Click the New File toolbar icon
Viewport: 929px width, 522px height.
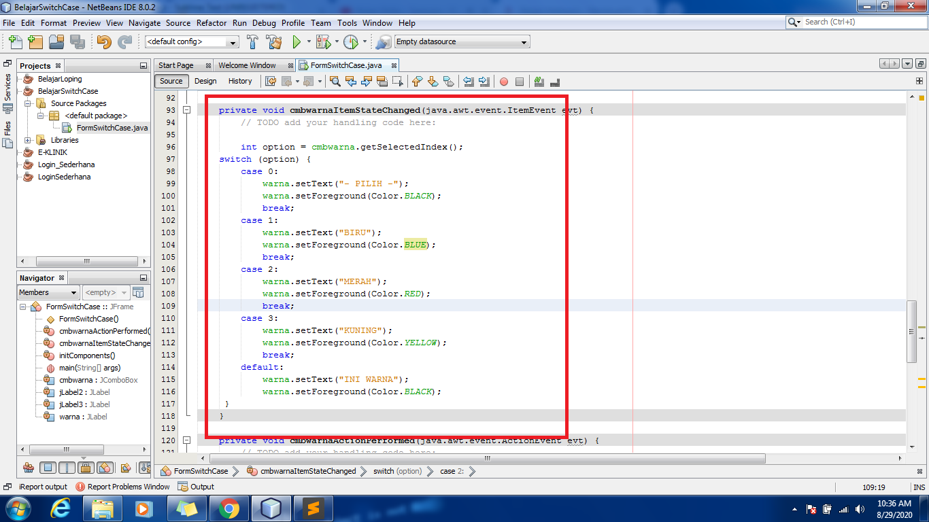[x=15, y=41]
